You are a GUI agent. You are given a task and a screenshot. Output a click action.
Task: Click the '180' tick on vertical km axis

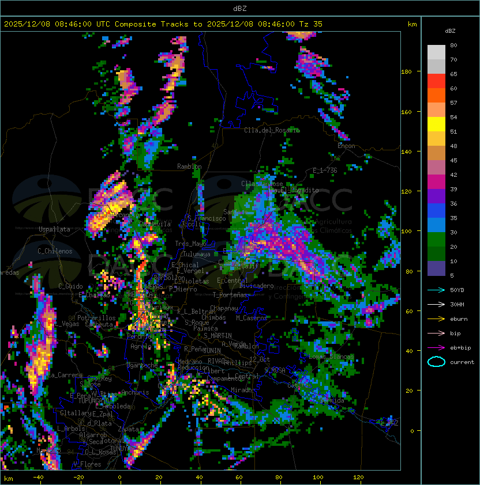[406, 71]
